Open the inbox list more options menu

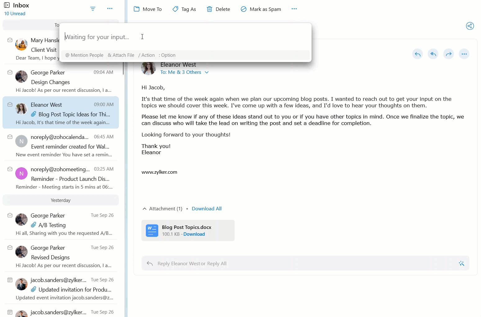[x=110, y=9]
